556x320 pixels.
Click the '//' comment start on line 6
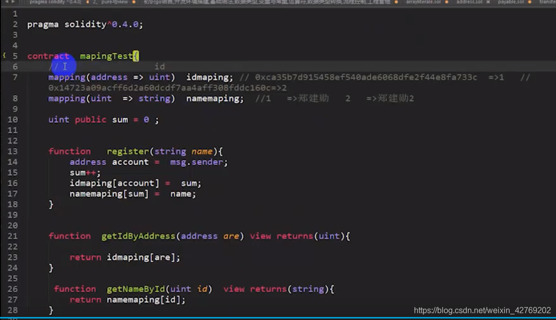[53, 66]
